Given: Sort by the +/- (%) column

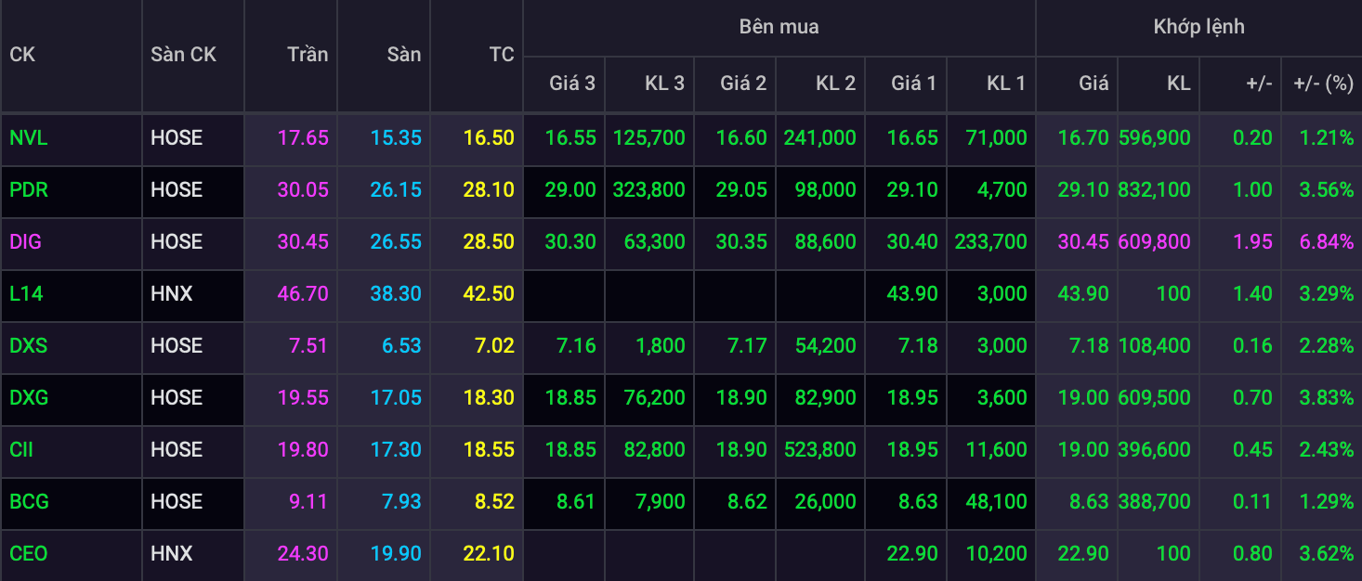Looking at the screenshot, I should (x=1323, y=84).
